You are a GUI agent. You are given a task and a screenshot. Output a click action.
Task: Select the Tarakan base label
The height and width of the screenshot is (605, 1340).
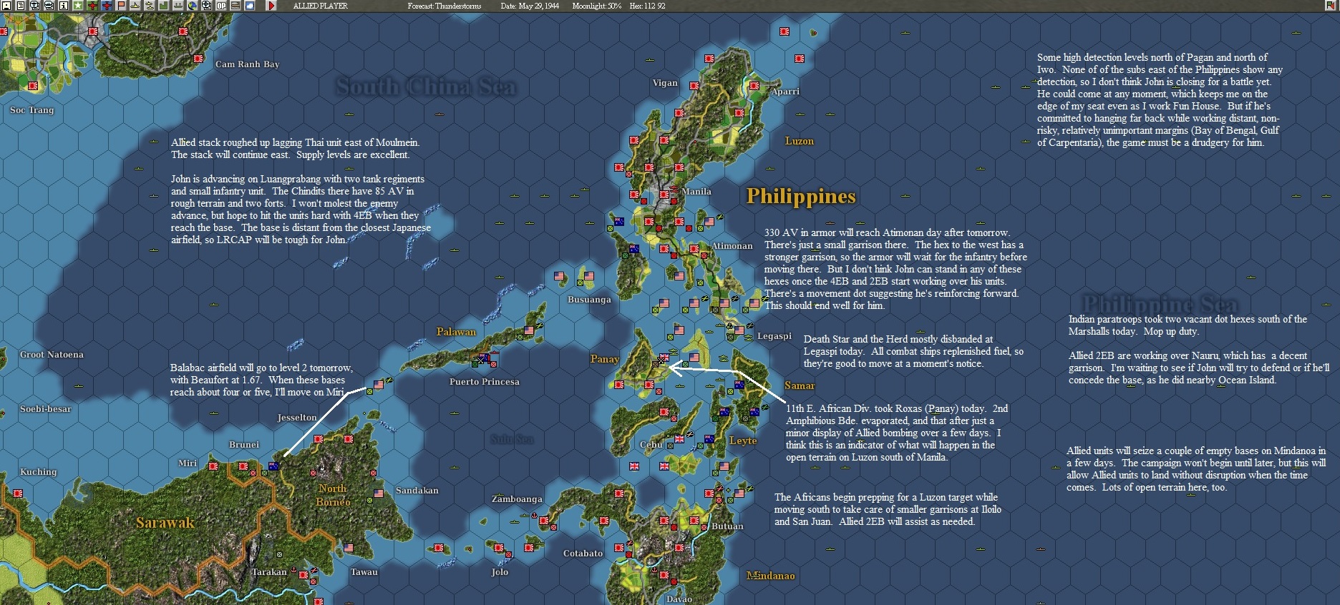pyautogui.click(x=269, y=572)
